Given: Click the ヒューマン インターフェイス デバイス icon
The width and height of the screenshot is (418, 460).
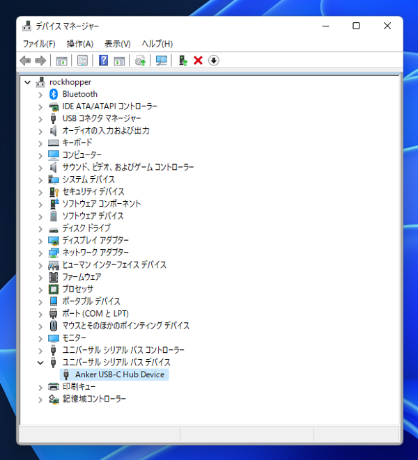Looking at the screenshot, I should pyautogui.click(x=54, y=265).
